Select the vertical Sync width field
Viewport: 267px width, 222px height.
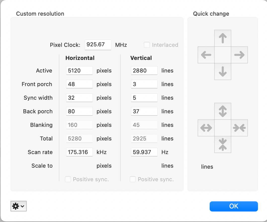point(144,98)
